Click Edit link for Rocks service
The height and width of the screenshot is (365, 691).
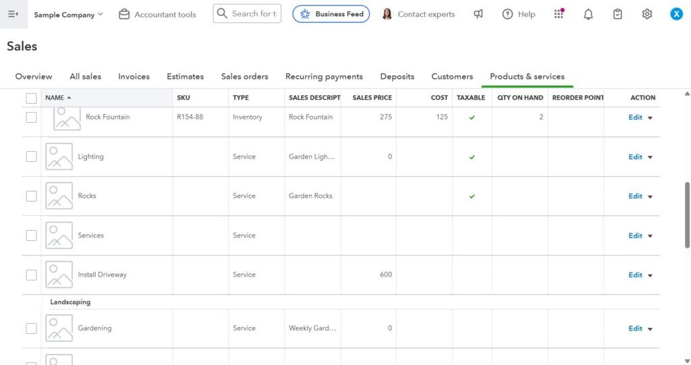click(x=635, y=196)
